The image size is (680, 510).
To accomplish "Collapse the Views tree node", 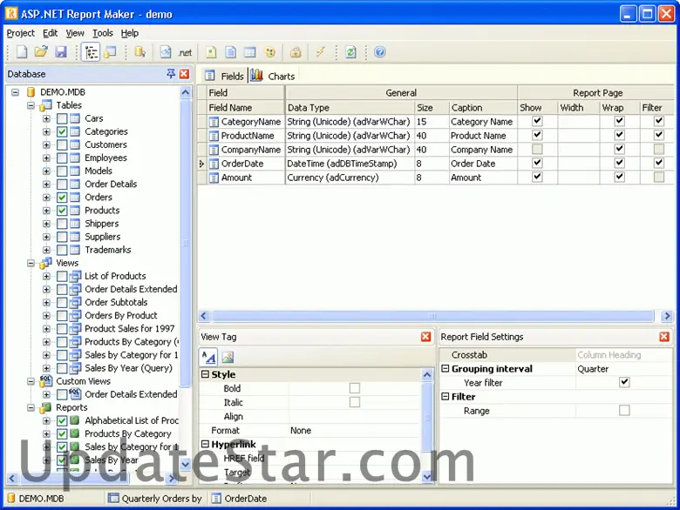I will coord(31,263).
